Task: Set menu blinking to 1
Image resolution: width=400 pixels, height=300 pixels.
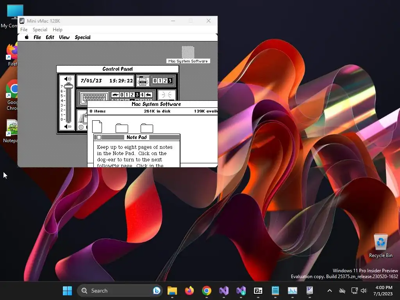Action: coord(160,81)
